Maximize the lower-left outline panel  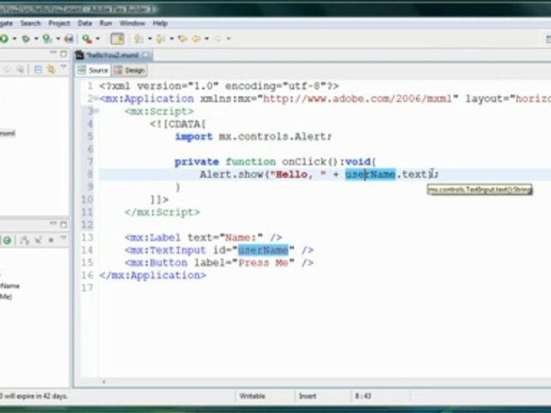click(x=63, y=224)
